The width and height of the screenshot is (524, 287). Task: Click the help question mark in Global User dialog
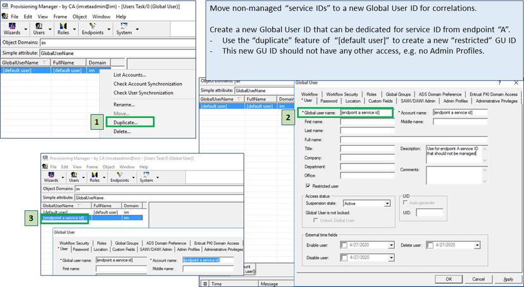tap(499, 82)
